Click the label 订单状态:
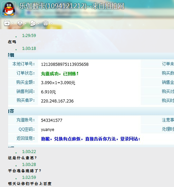174x187 pixels. click(x=25, y=73)
